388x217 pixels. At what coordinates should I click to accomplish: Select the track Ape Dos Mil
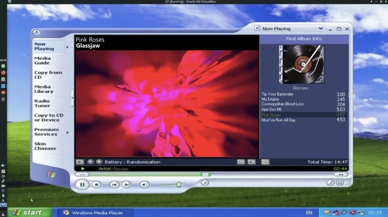[303, 109]
